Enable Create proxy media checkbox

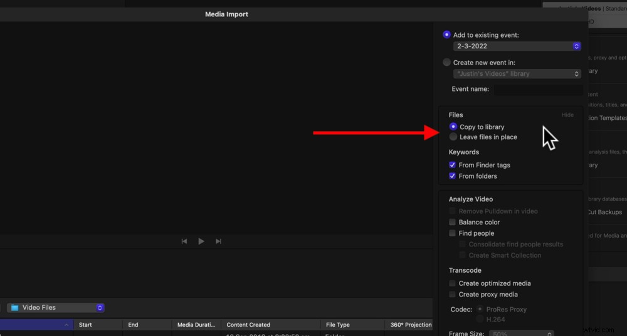point(452,295)
